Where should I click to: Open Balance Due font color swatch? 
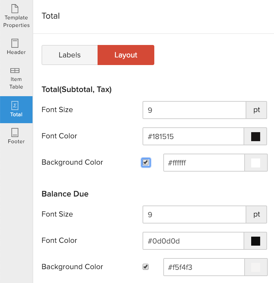(x=256, y=241)
